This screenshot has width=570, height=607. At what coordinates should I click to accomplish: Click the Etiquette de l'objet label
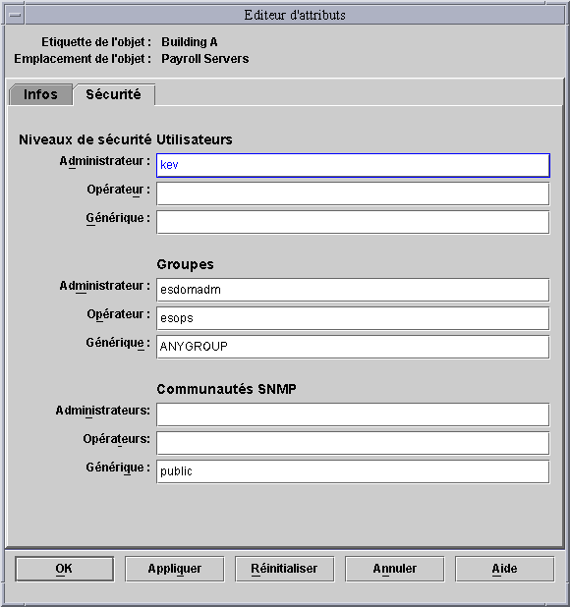96,42
